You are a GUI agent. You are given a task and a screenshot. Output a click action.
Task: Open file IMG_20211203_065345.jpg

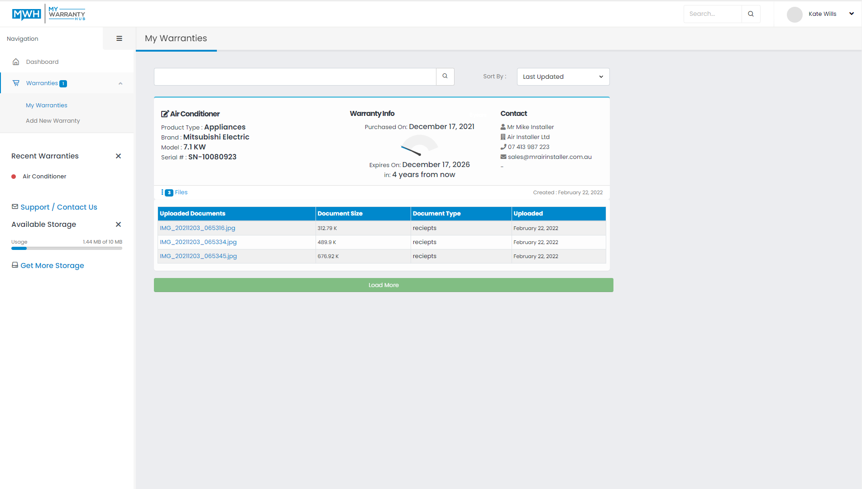(198, 256)
